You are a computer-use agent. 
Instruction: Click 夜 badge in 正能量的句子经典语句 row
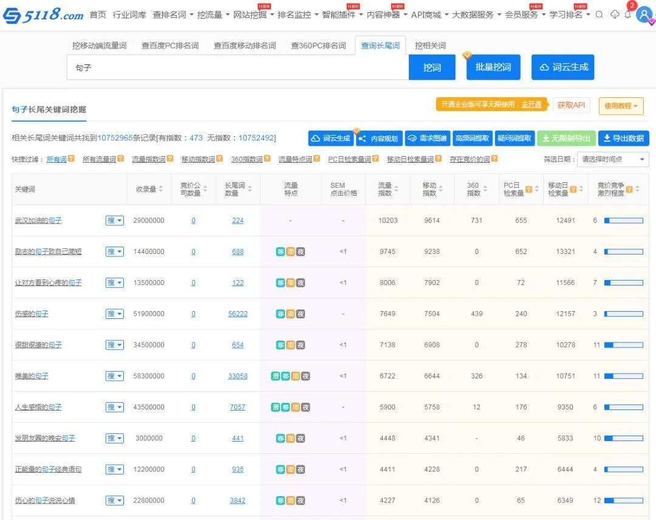click(301, 470)
